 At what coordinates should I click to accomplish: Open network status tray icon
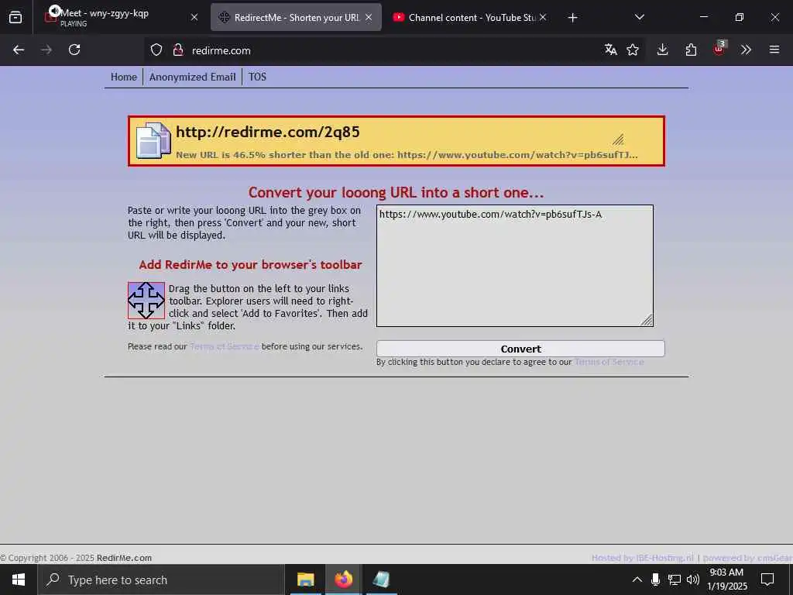[675, 580]
